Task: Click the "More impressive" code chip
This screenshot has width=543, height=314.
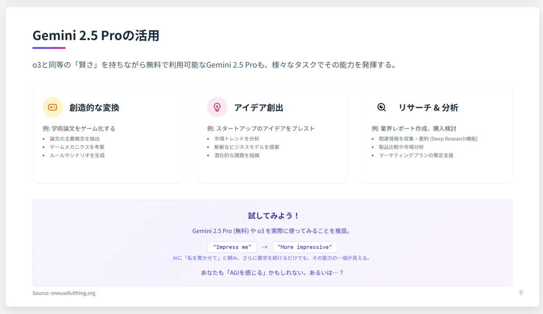Action: coord(305,247)
